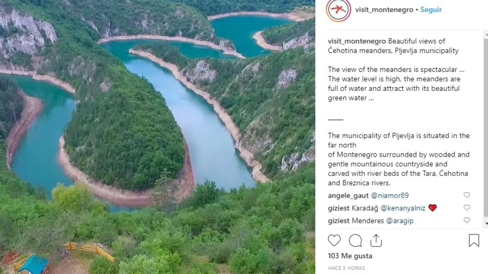The image size is (488, 274).
Task: Share the post using the upload arrow icon
Action: pos(376,241)
